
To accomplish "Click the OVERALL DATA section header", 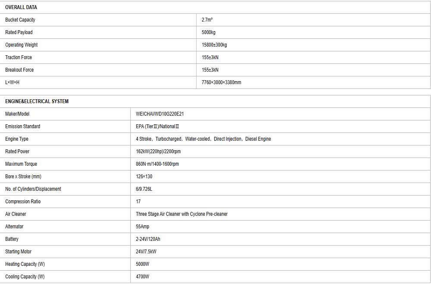I will (x=21, y=7).
